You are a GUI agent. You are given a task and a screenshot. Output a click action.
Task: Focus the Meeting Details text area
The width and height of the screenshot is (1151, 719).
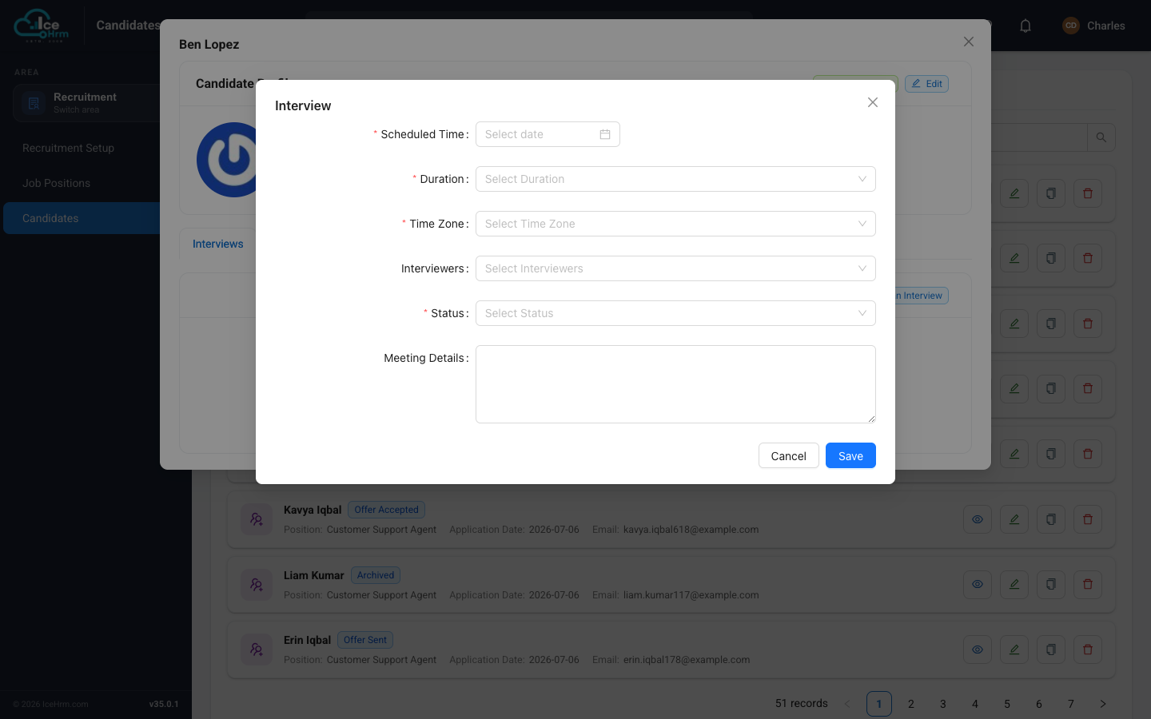click(x=675, y=384)
